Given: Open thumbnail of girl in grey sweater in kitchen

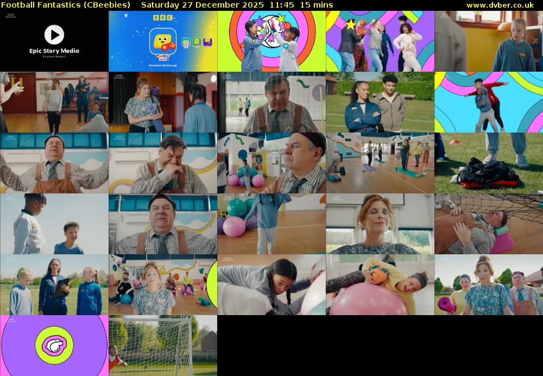Looking at the screenshot, I should point(489,41).
